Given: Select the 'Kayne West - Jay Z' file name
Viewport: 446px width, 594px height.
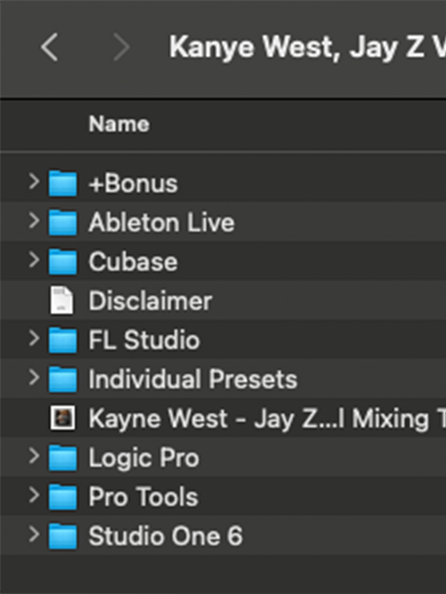Looking at the screenshot, I should click(x=267, y=419).
